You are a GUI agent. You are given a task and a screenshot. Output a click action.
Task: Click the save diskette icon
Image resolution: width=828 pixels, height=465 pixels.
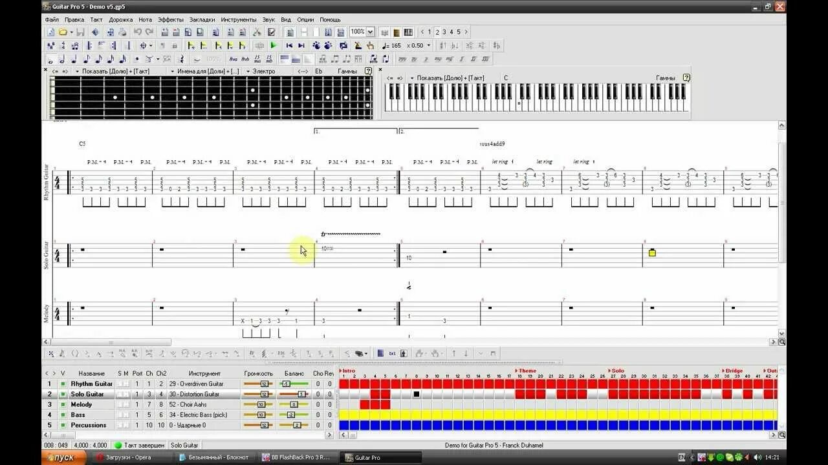tap(80, 32)
